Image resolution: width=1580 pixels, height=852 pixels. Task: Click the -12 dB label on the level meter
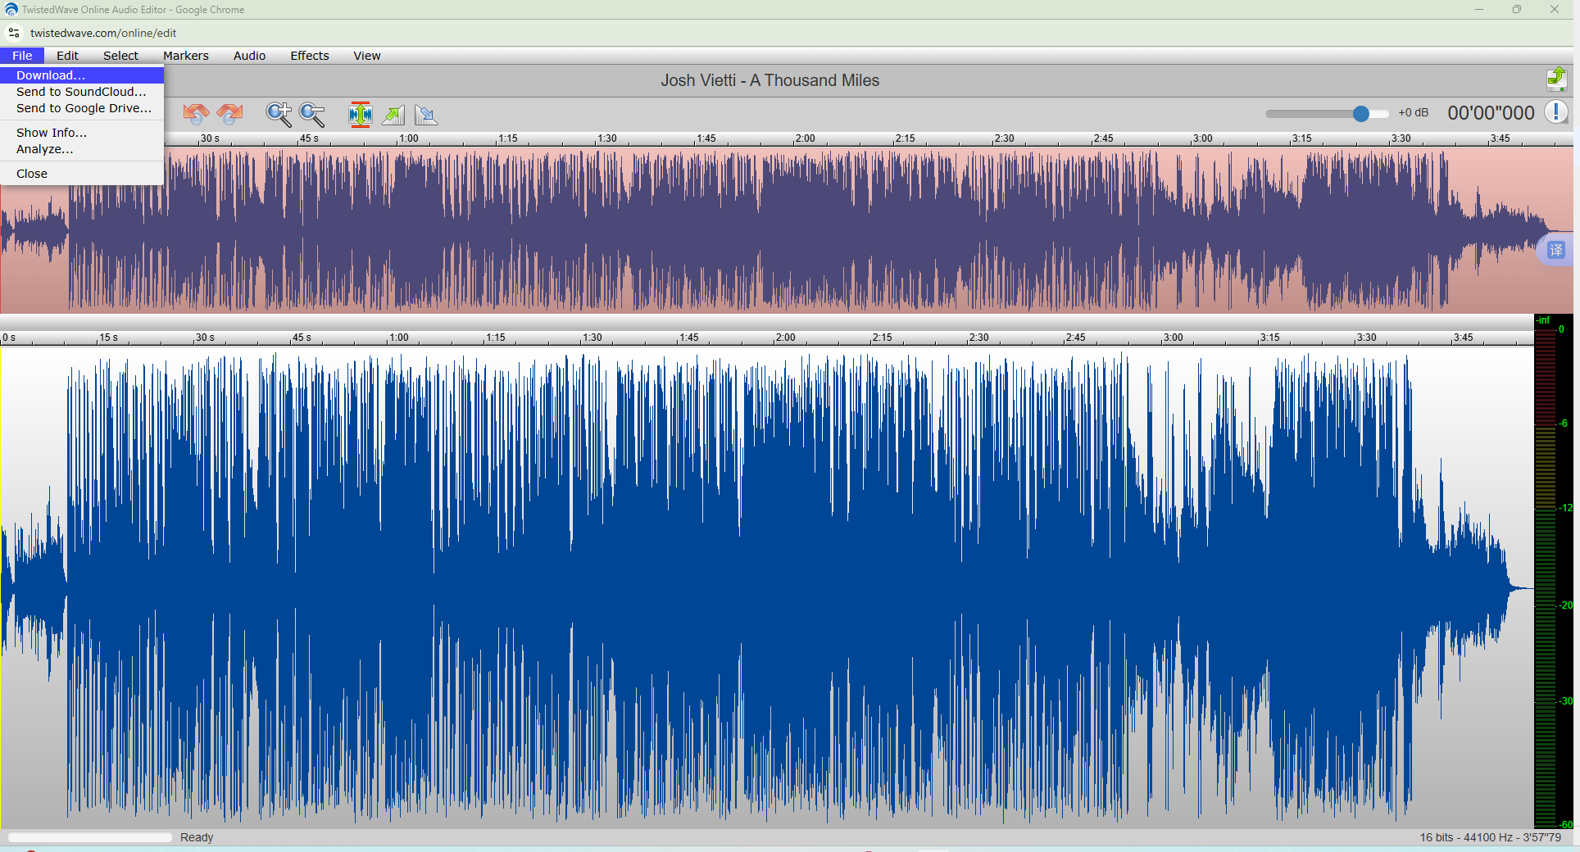(1565, 508)
